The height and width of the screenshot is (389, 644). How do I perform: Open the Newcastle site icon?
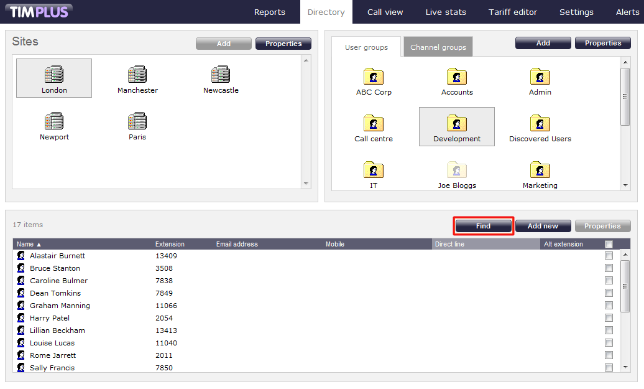(x=221, y=75)
